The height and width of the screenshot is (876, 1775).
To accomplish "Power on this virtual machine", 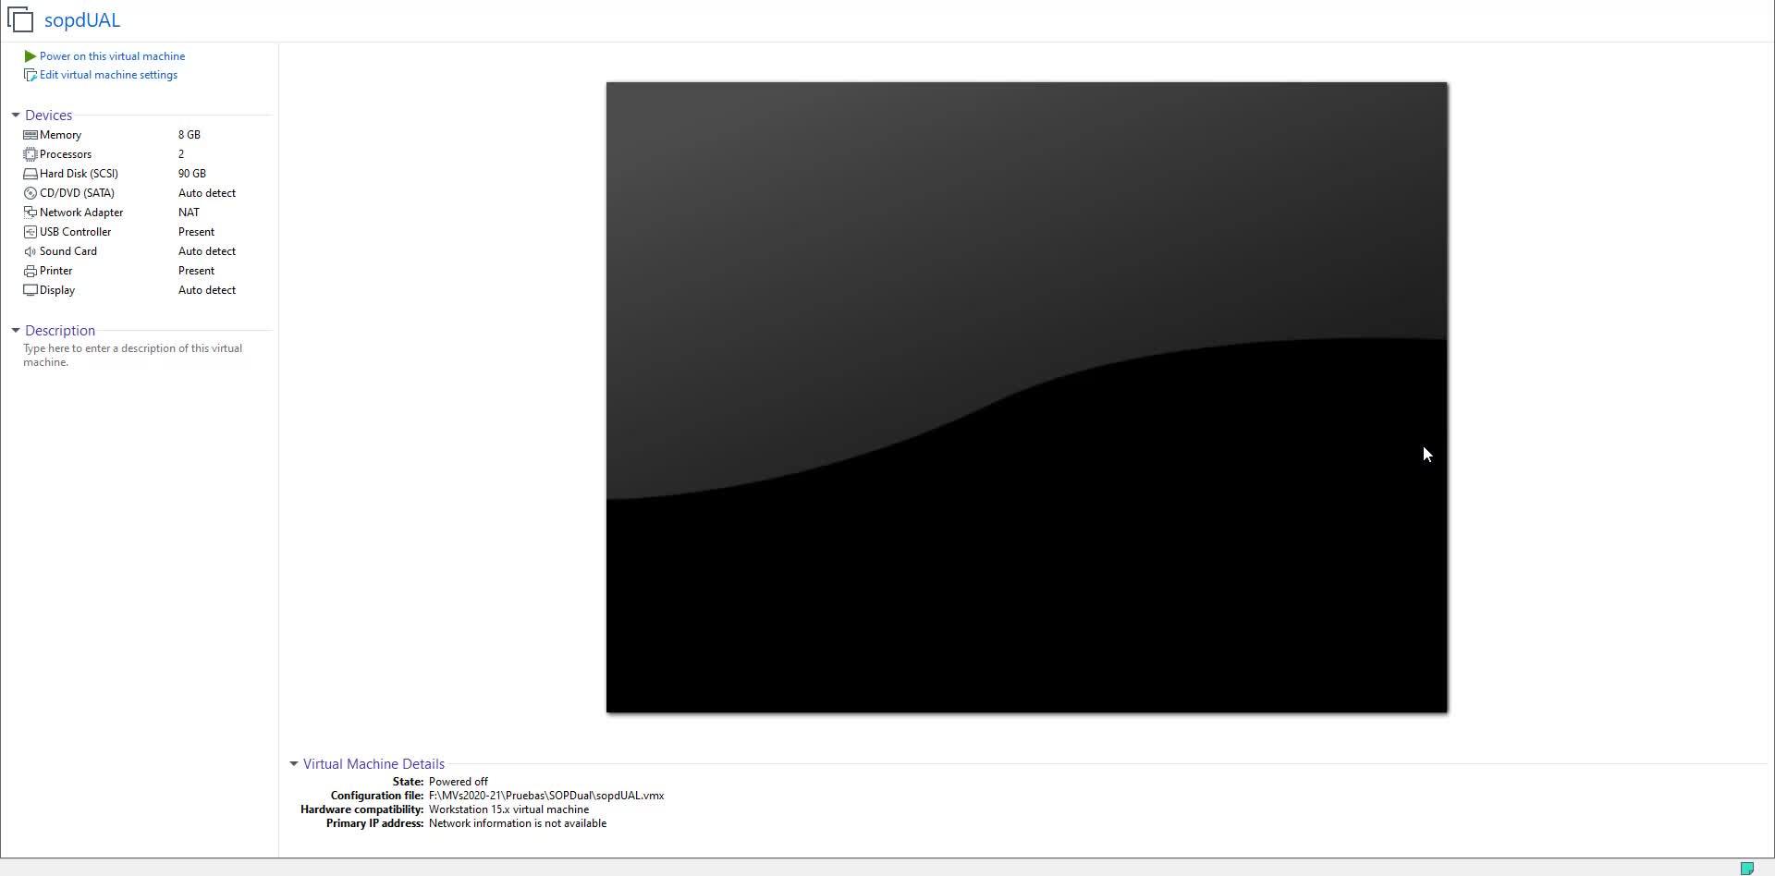I will point(112,56).
